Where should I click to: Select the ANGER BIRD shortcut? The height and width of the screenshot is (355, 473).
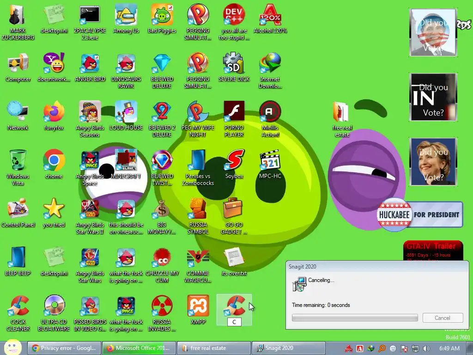(90, 67)
